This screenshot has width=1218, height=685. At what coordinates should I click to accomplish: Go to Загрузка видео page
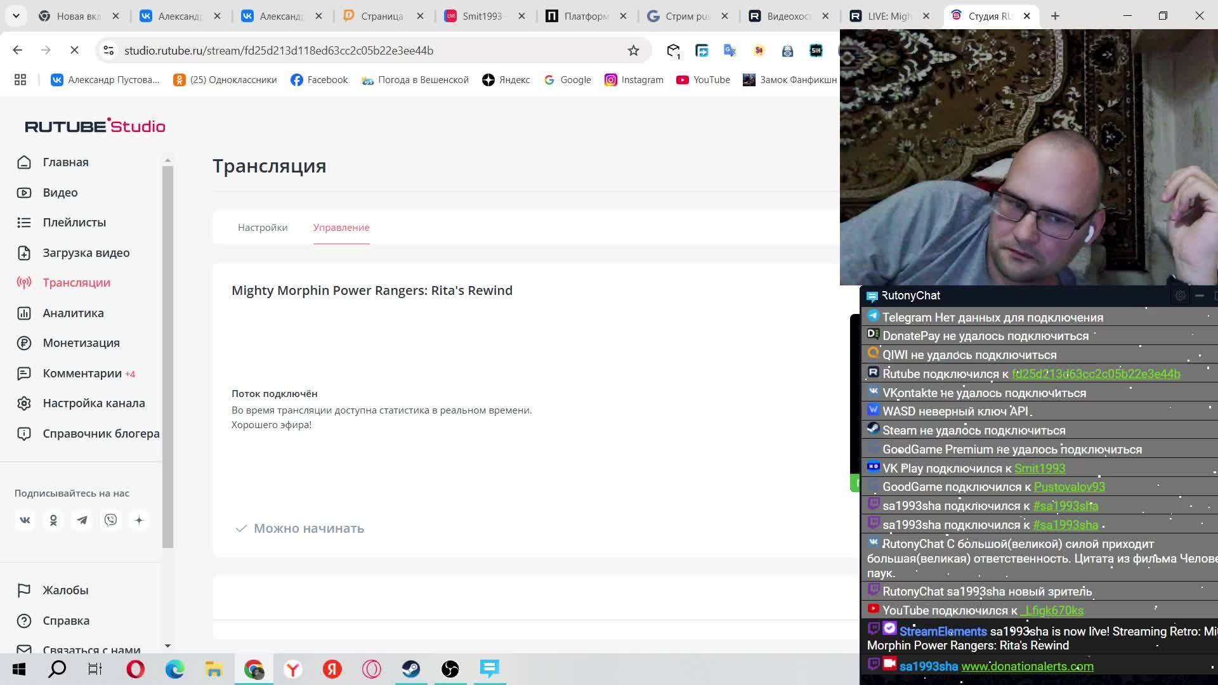click(86, 253)
